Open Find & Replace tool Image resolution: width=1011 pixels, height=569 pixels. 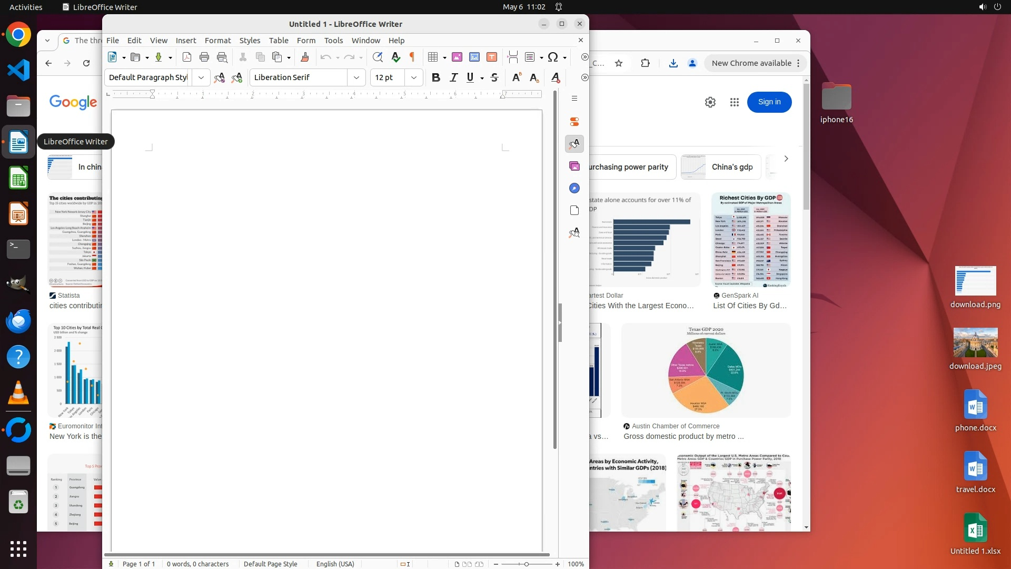pos(378,57)
